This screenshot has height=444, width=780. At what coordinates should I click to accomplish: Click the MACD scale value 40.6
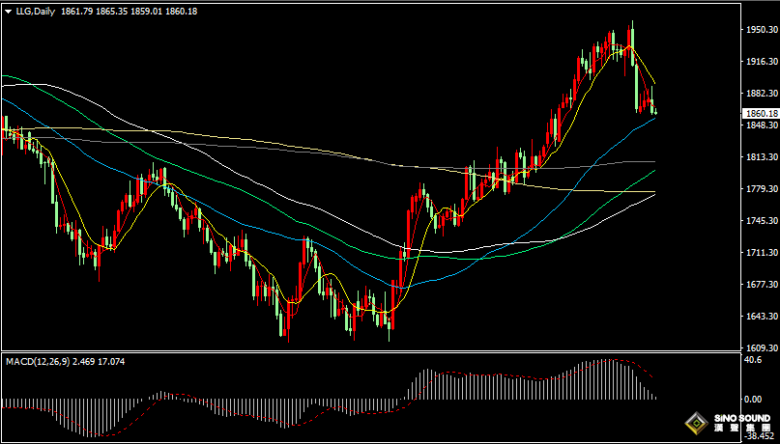[755, 360]
